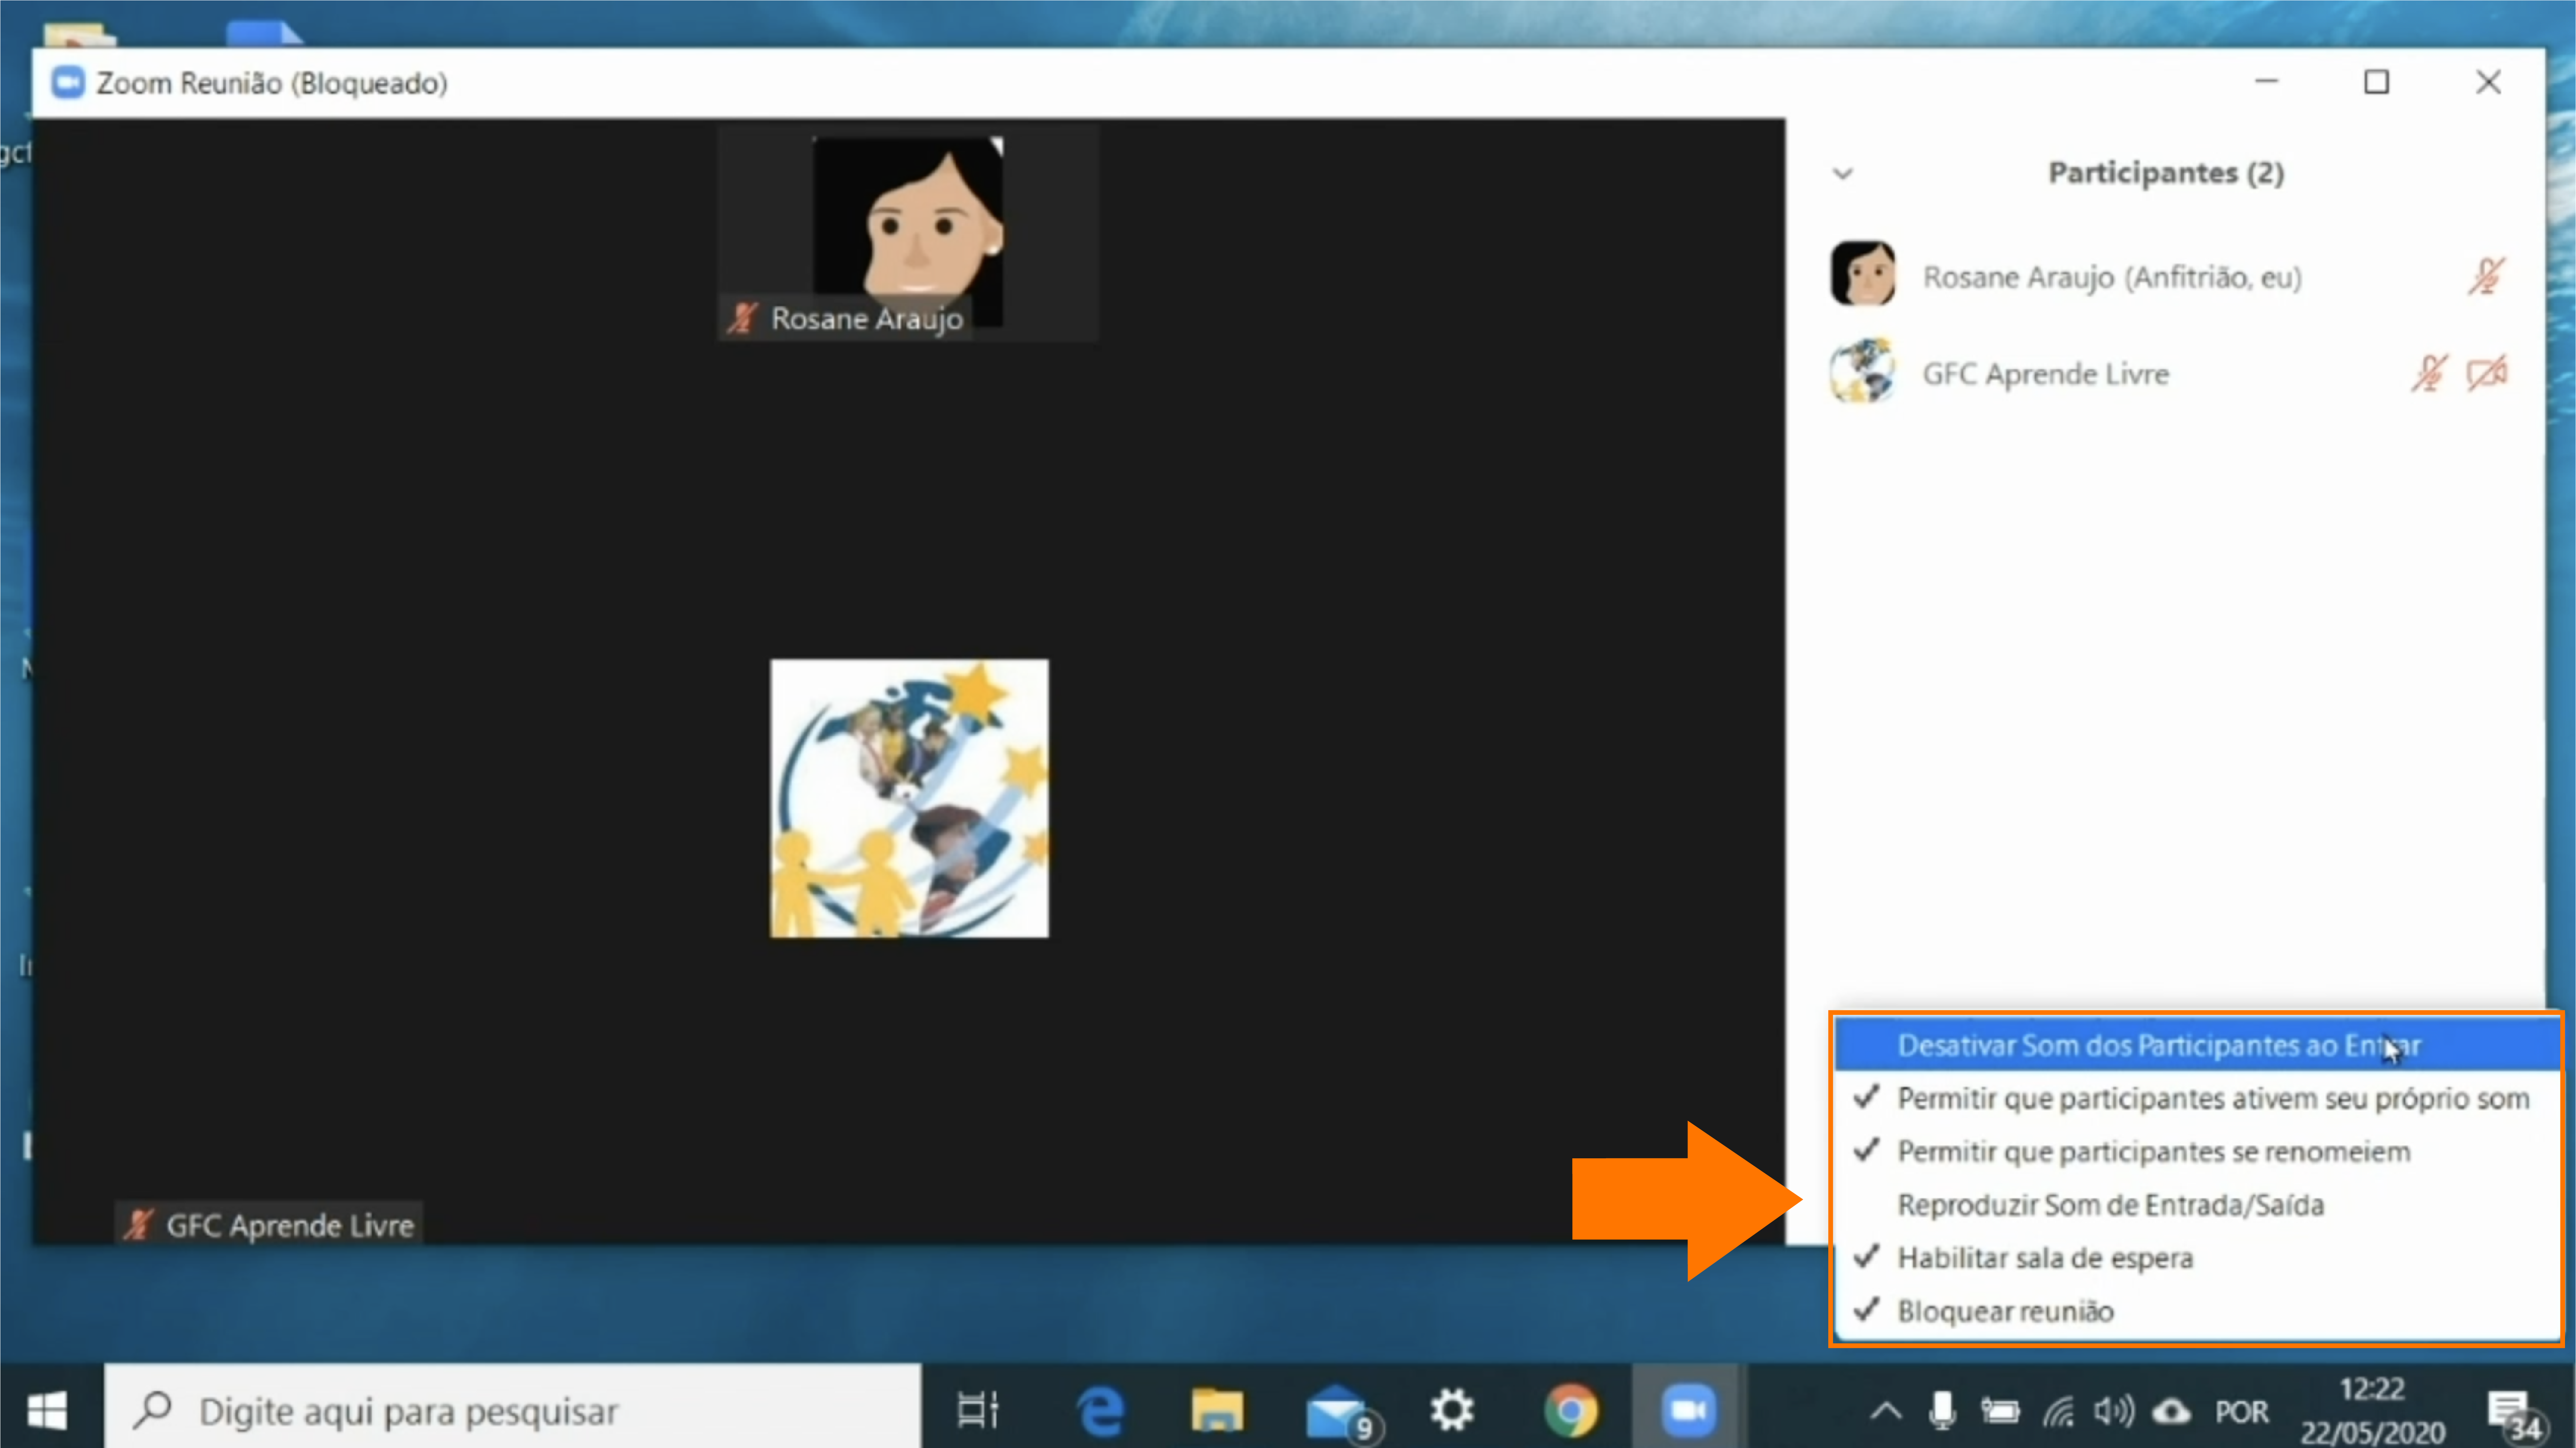Click GFC Aprende Livre's avatar in participants list
Image resolution: width=2576 pixels, height=1448 pixels.
pyautogui.click(x=1862, y=371)
